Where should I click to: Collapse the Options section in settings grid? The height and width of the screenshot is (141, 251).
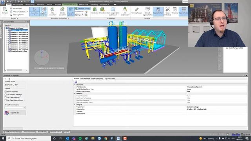pyautogui.click(x=75, y=94)
